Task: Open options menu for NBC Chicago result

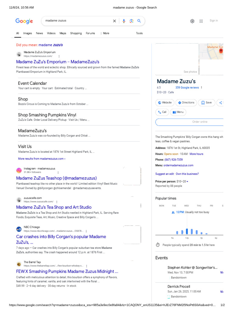Action: click(x=86, y=231)
